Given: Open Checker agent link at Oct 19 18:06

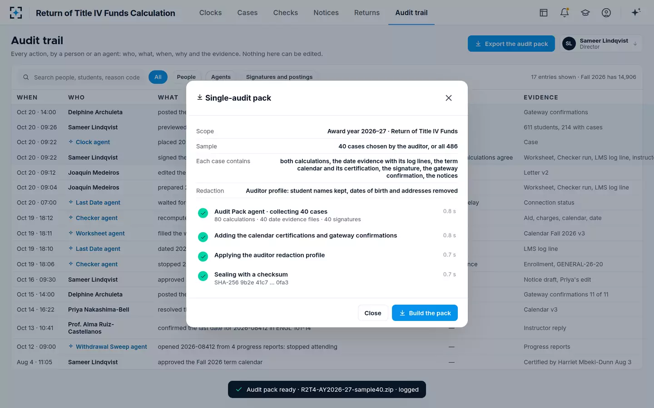Looking at the screenshot, I should click(x=97, y=264).
